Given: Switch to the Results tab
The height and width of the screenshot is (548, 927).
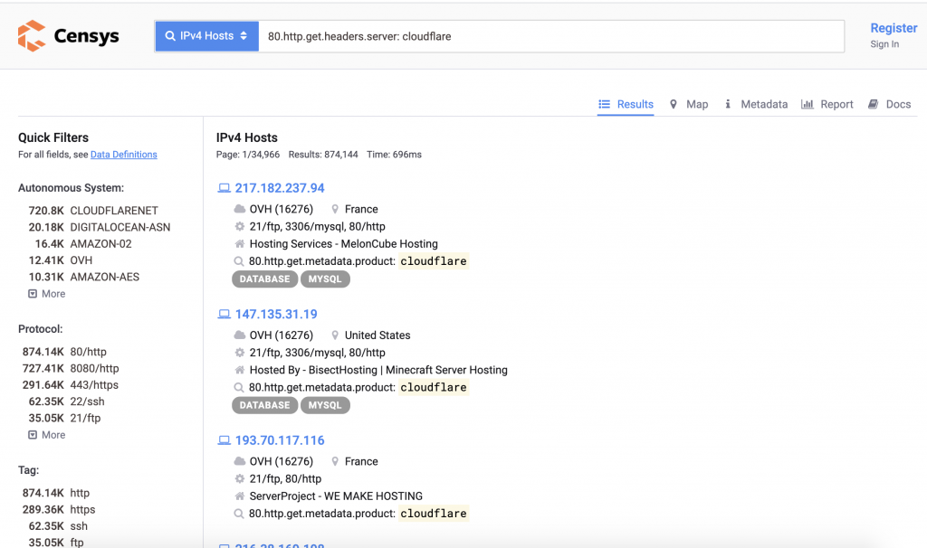Looking at the screenshot, I should (626, 104).
